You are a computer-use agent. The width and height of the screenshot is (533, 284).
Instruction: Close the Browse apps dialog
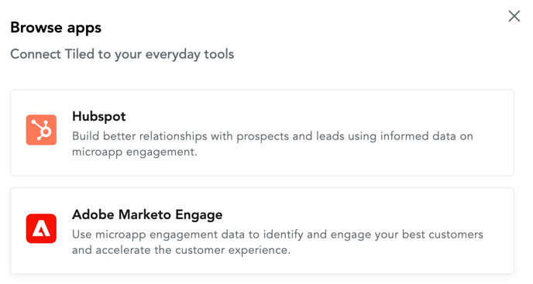514,16
